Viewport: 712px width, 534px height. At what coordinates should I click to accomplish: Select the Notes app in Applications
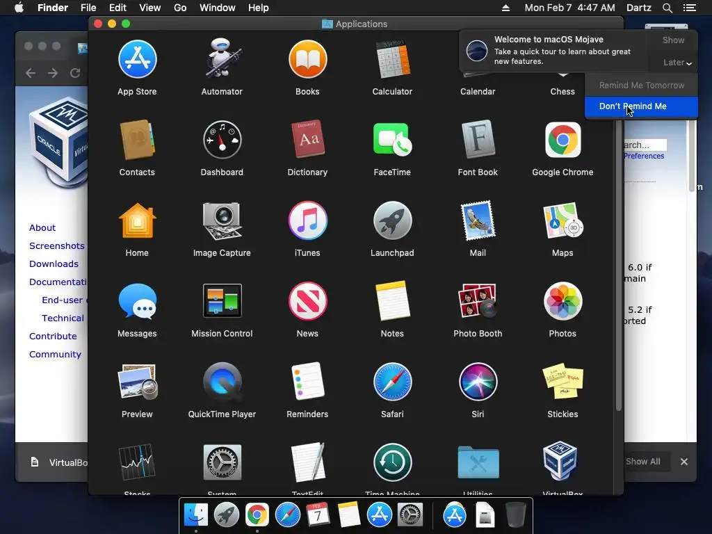click(x=392, y=301)
